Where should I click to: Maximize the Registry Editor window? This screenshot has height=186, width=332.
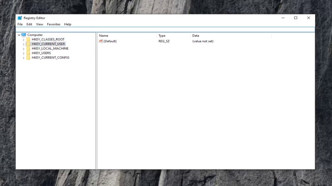(296, 18)
